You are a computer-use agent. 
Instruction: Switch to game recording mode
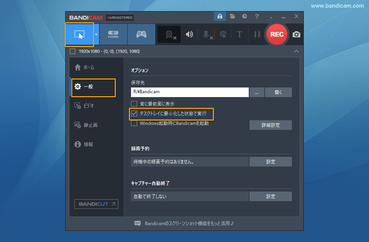[x=141, y=34]
